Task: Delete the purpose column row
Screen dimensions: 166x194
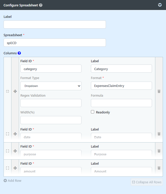Action: click(159, 151)
